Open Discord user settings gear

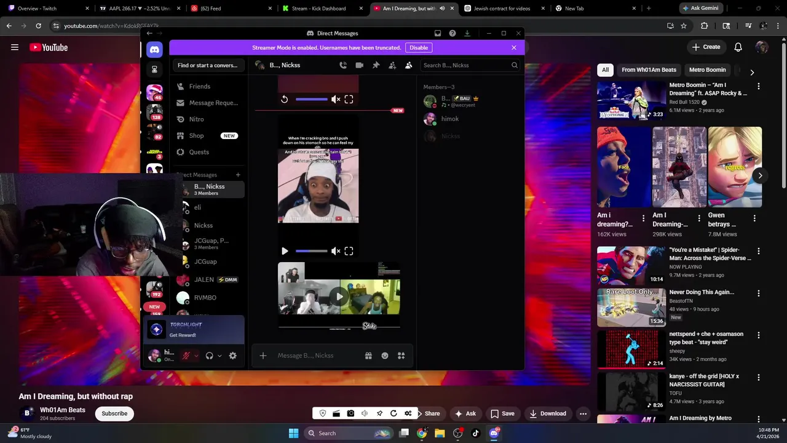click(232, 356)
